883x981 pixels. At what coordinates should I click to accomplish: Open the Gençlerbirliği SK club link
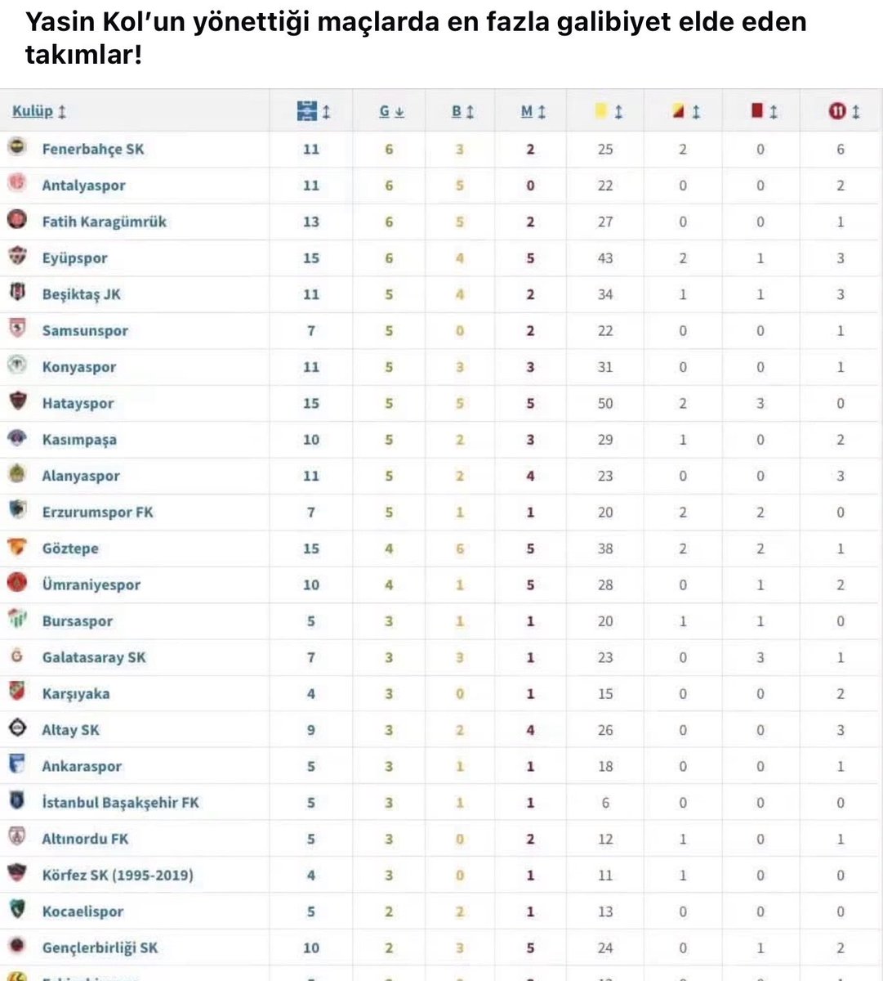(x=100, y=948)
